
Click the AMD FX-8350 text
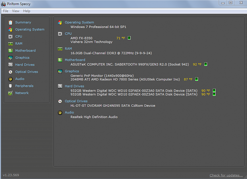tap(81, 38)
